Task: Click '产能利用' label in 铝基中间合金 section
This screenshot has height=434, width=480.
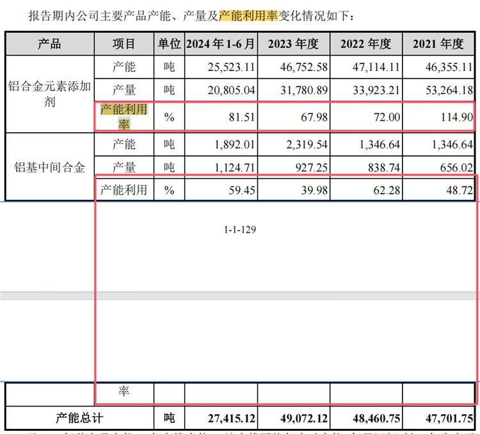Action: coord(124,190)
